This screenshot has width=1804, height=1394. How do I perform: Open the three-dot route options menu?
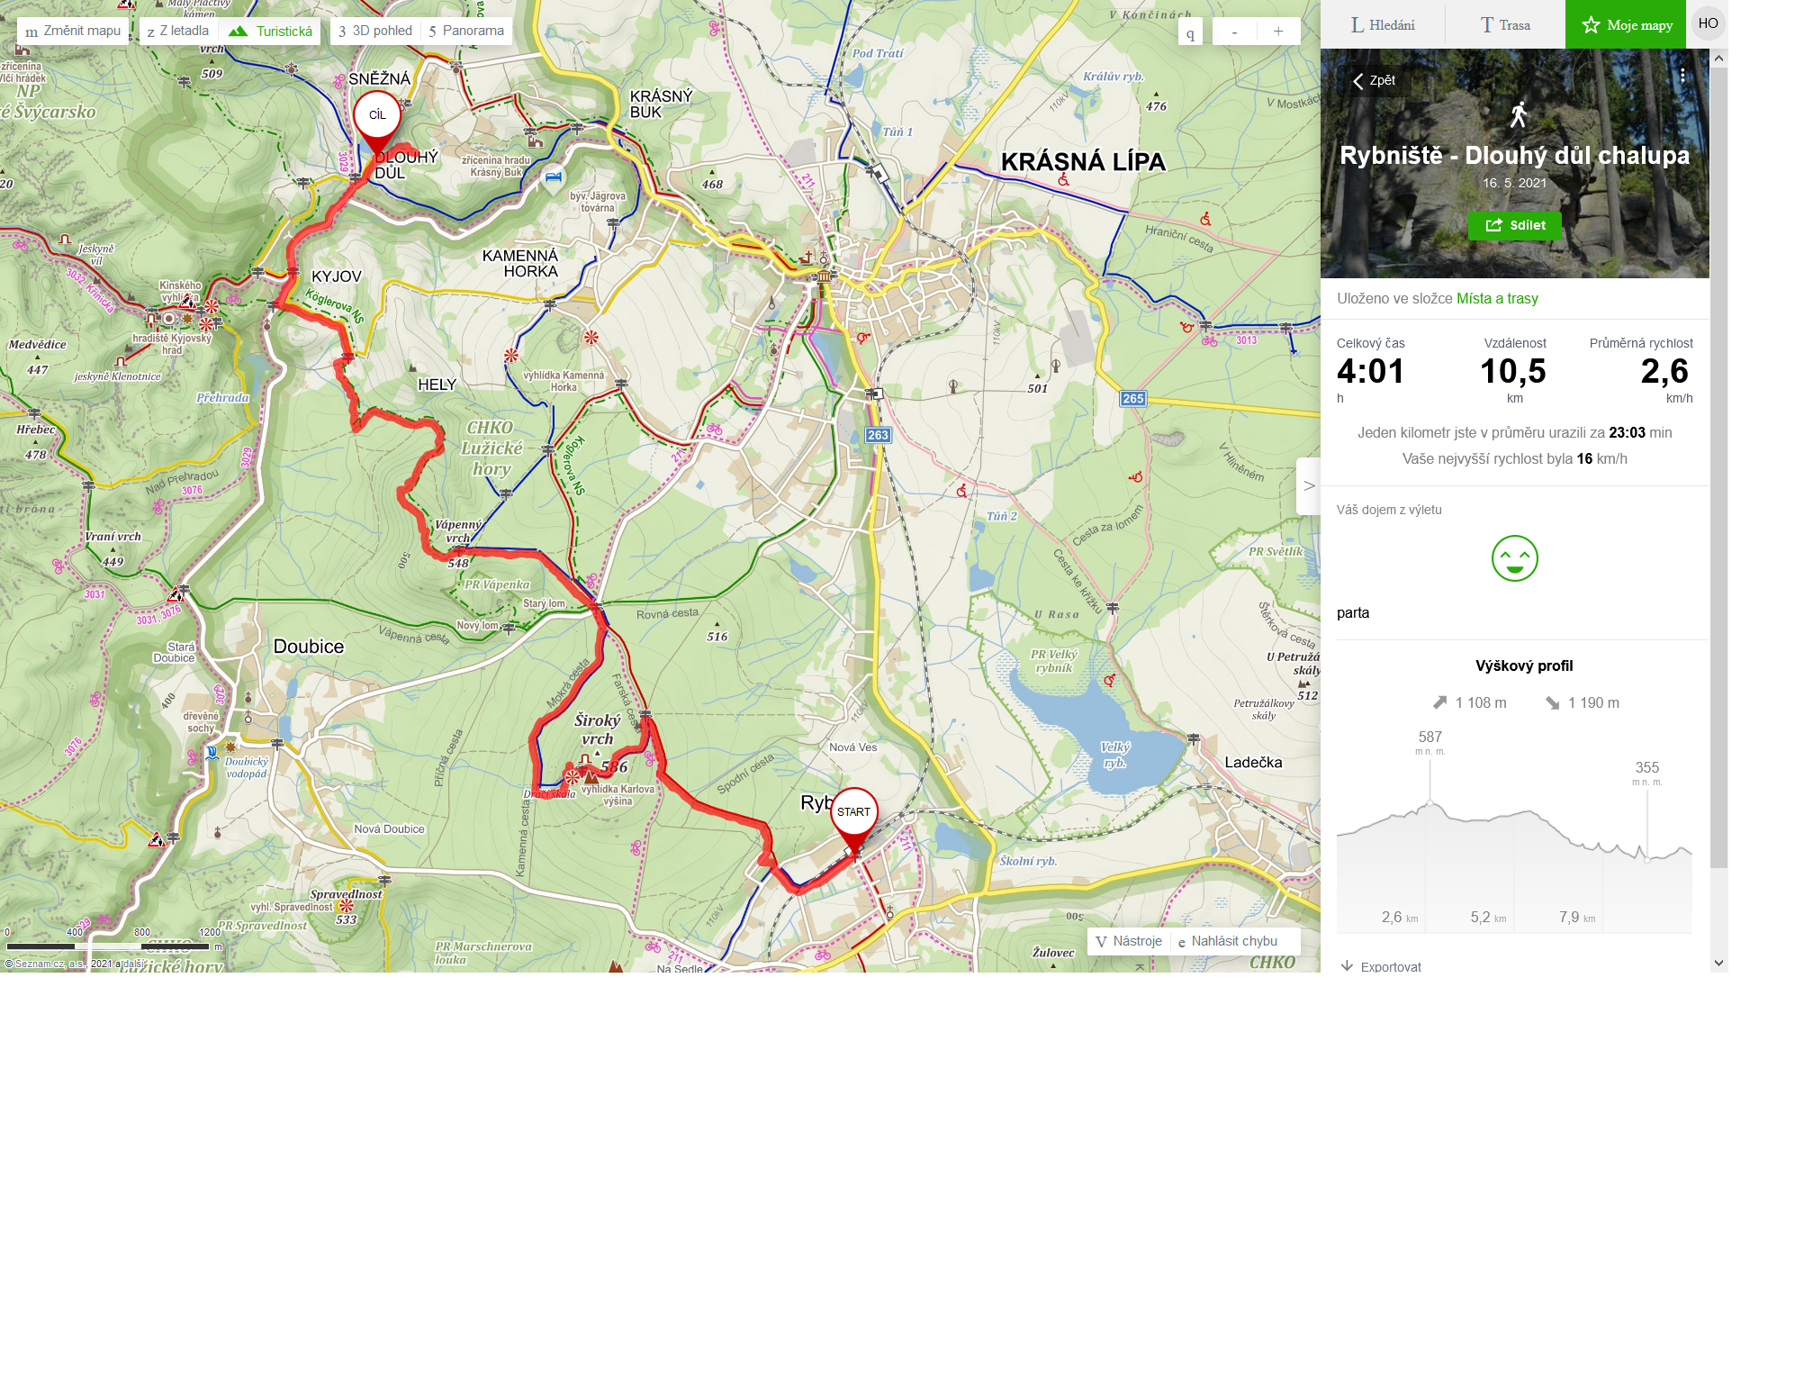1682,76
